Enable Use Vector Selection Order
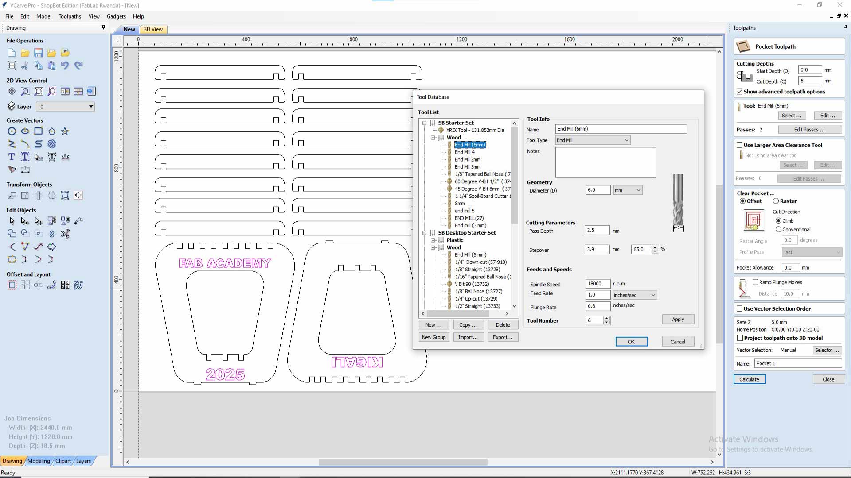This screenshot has width=851, height=478. tap(739, 309)
